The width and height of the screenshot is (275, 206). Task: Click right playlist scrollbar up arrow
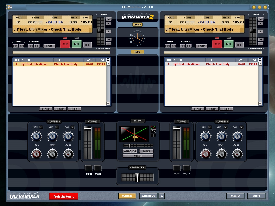[260, 64]
